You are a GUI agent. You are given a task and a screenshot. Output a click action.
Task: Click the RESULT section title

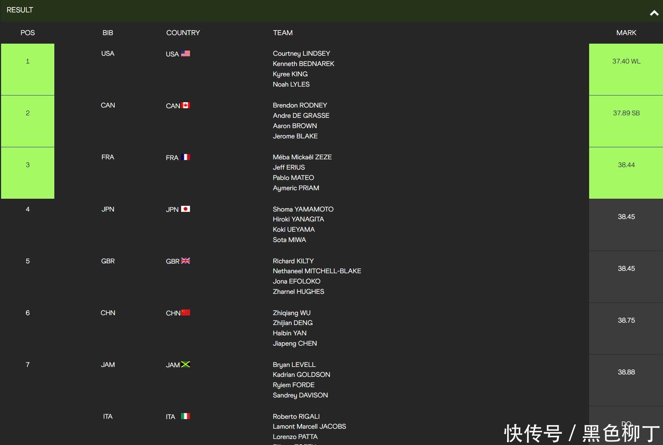tap(20, 10)
